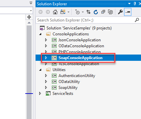Select the AuthenticationUtility project

pyautogui.click(x=77, y=76)
